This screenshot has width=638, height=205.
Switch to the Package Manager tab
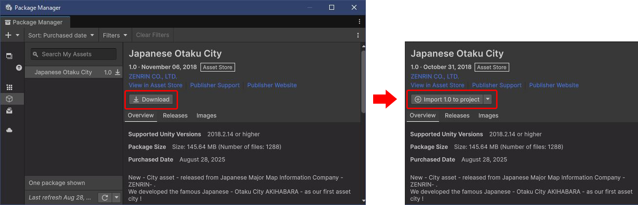[34, 22]
